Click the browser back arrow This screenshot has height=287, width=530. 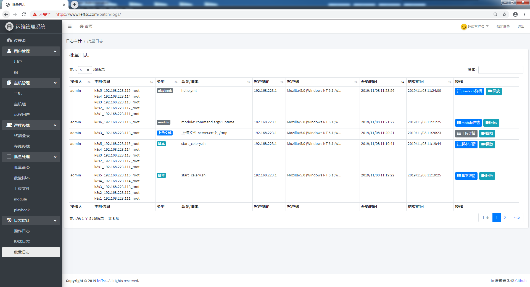coord(6,14)
